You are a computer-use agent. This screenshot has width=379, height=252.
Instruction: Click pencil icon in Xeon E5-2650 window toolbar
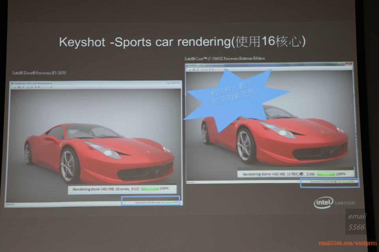pyautogui.click(x=23, y=87)
